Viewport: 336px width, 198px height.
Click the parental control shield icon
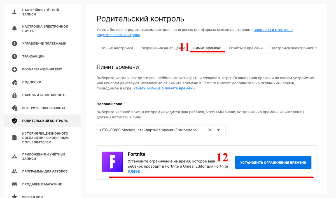pos(14,121)
